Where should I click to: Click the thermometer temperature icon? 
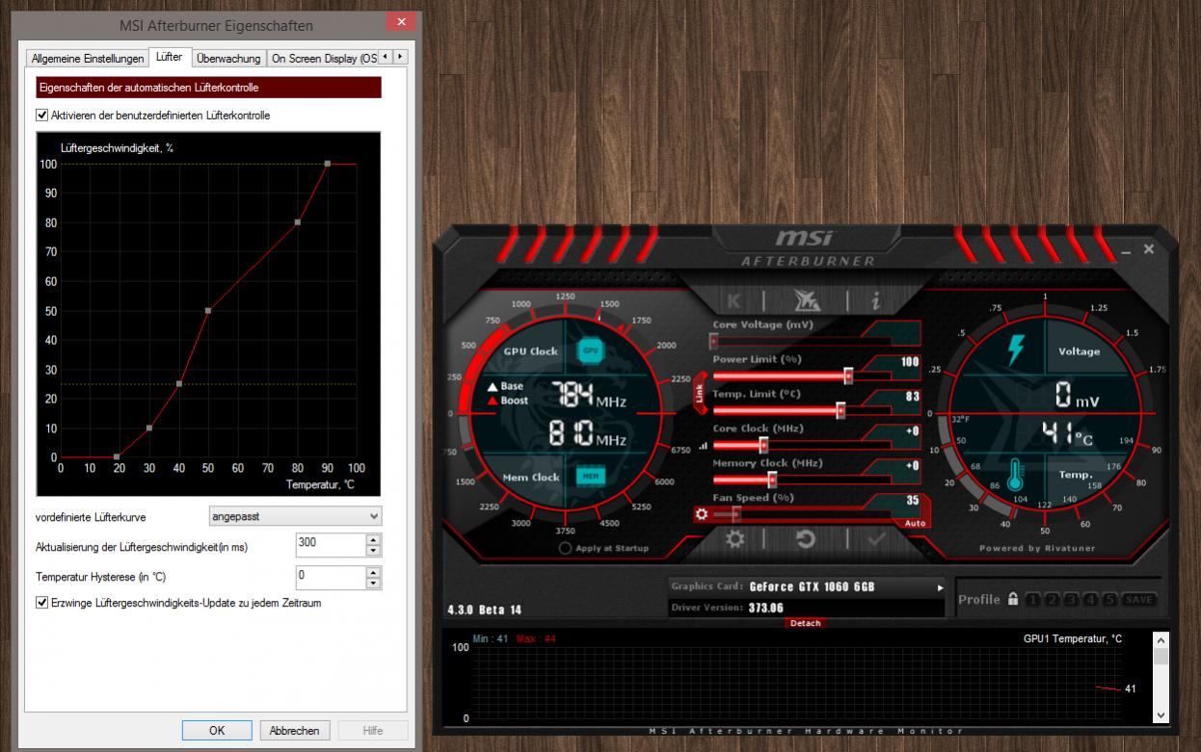coord(1015,476)
